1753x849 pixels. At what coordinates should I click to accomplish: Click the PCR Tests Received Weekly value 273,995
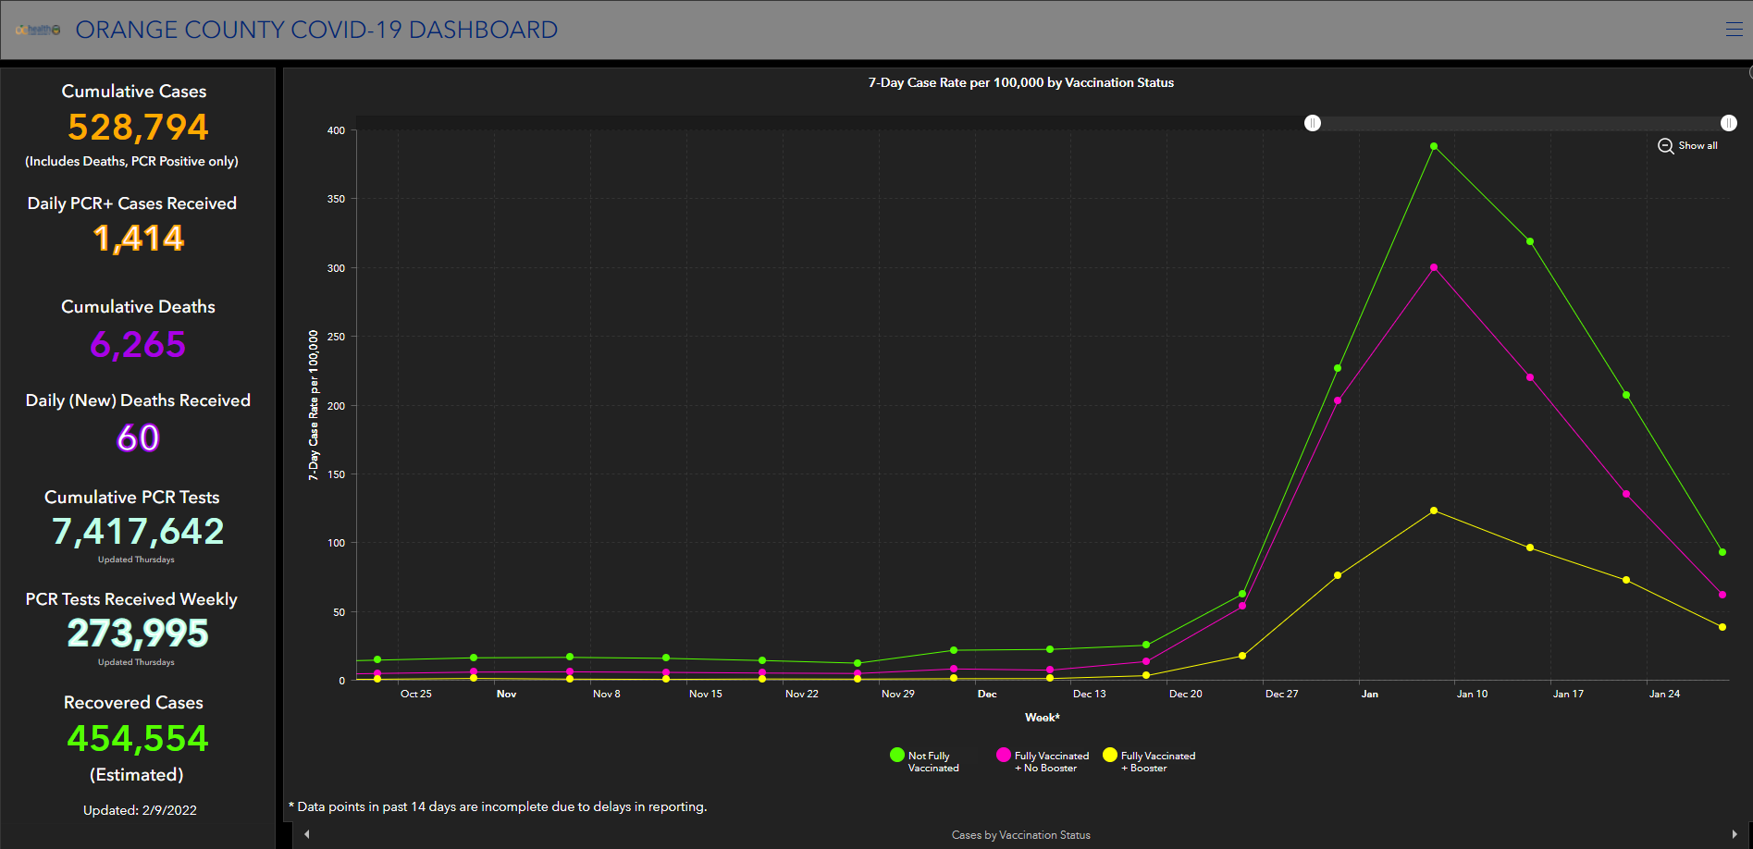[138, 634]
